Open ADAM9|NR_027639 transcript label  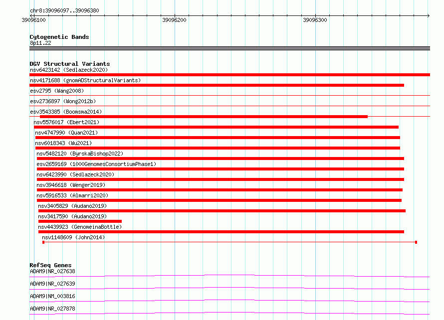coord(52,284)
